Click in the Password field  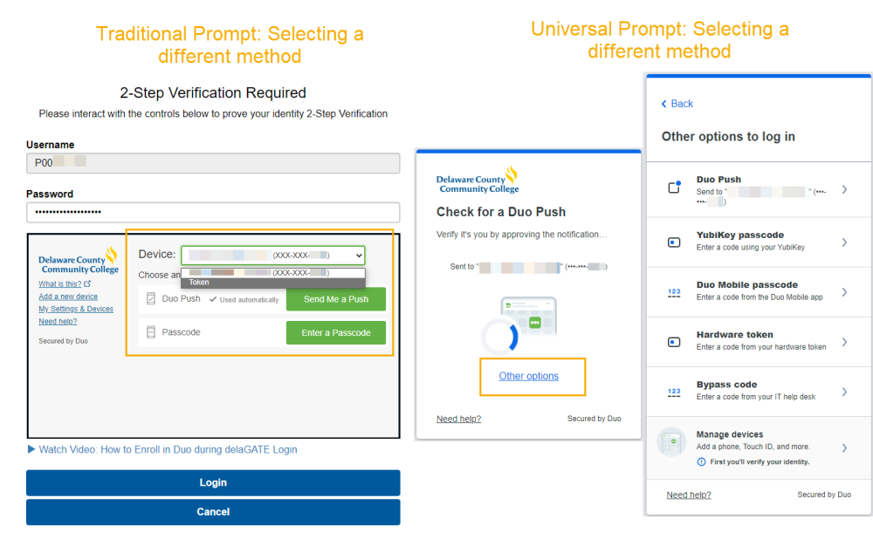click(213, 213)
